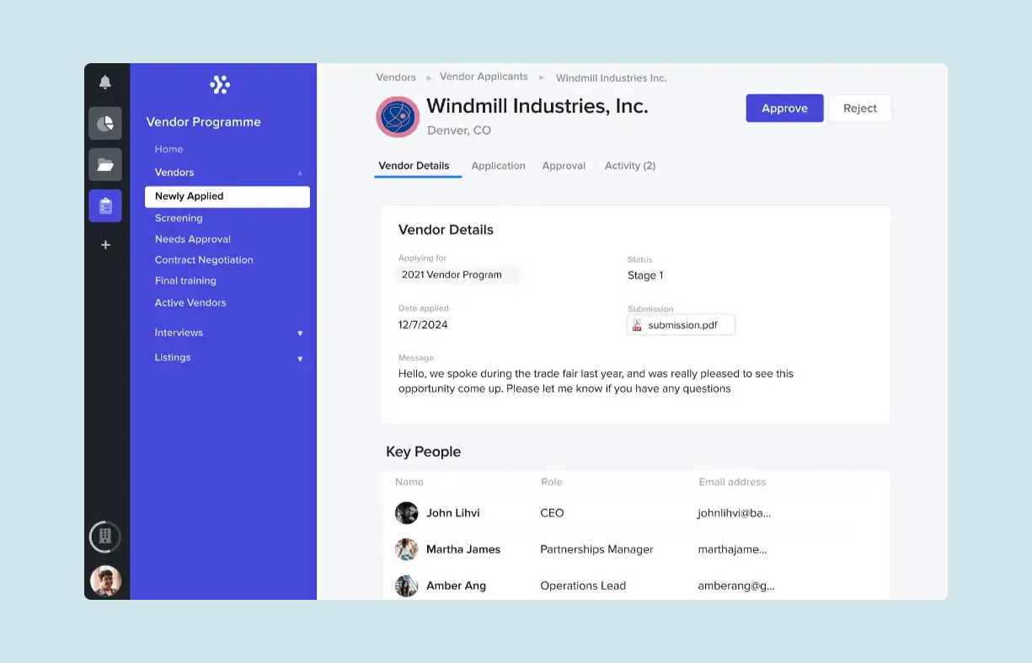
Task: Click the Vendors breadcrumb link
Action: tap(396, 78)
